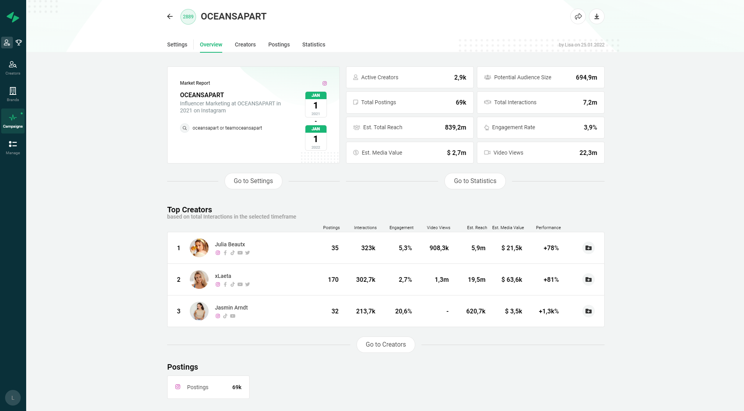Open Jasmin Arndt's TikTok icon
Viewport: 744px width, 411px height.
click(x=225, y=316)
